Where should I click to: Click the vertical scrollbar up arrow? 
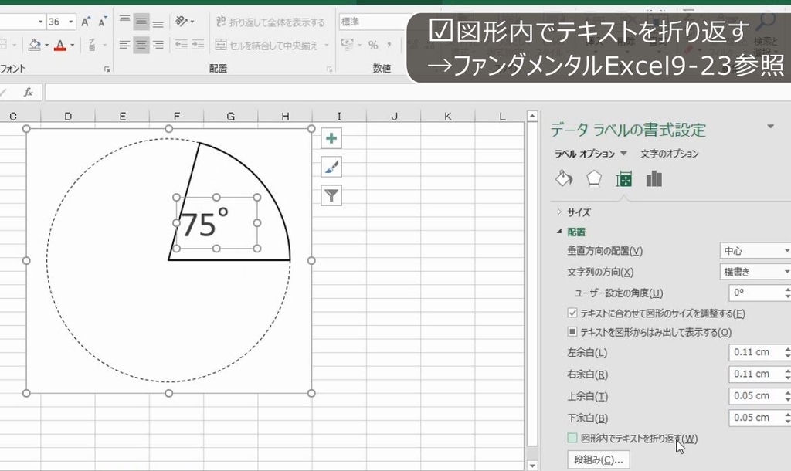[x=532, y=116]
